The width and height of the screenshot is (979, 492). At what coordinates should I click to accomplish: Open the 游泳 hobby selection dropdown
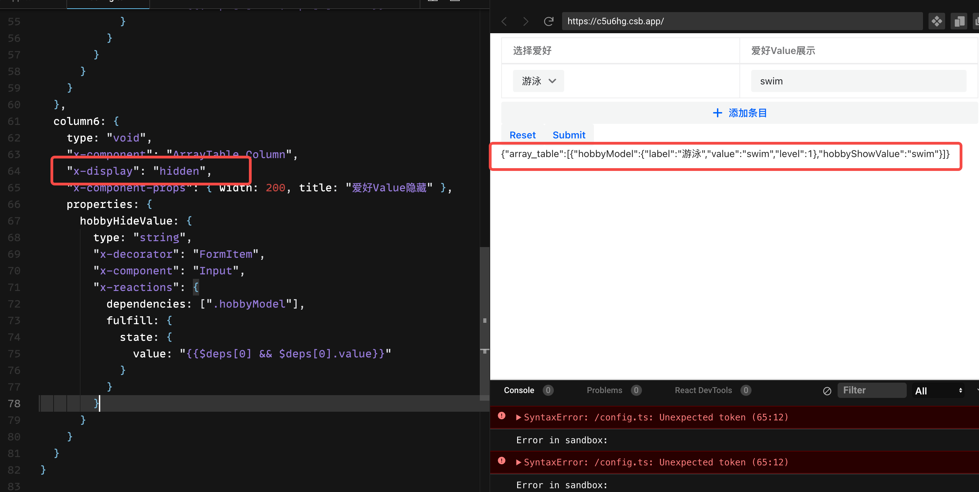pos(538,81)
